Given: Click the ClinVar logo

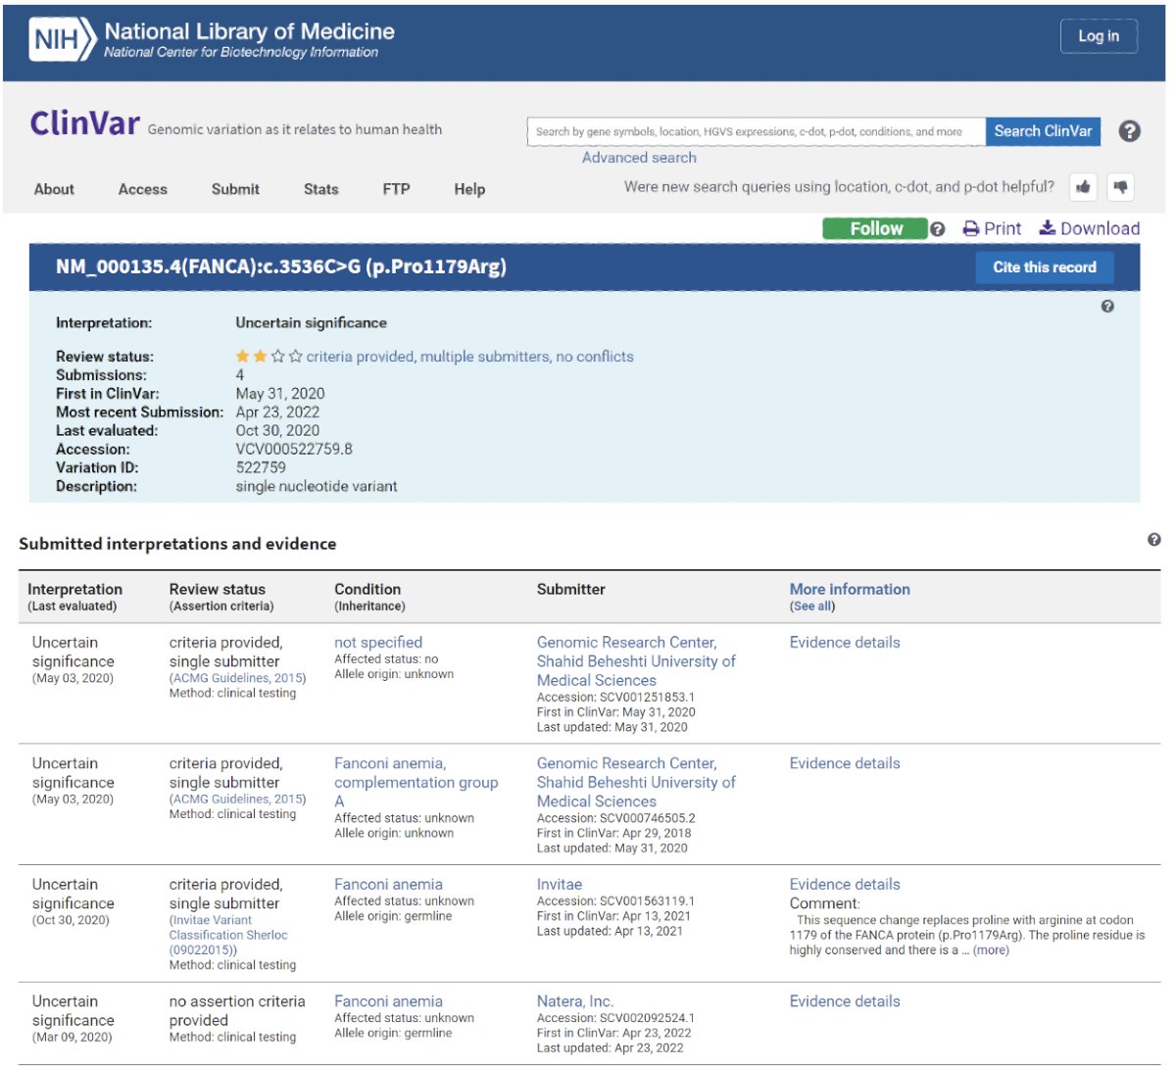Looking at the screenshot, I should tap(85, 123).
